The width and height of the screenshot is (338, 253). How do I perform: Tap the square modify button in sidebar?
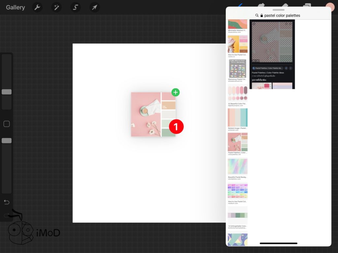click(x=7, y=124)
